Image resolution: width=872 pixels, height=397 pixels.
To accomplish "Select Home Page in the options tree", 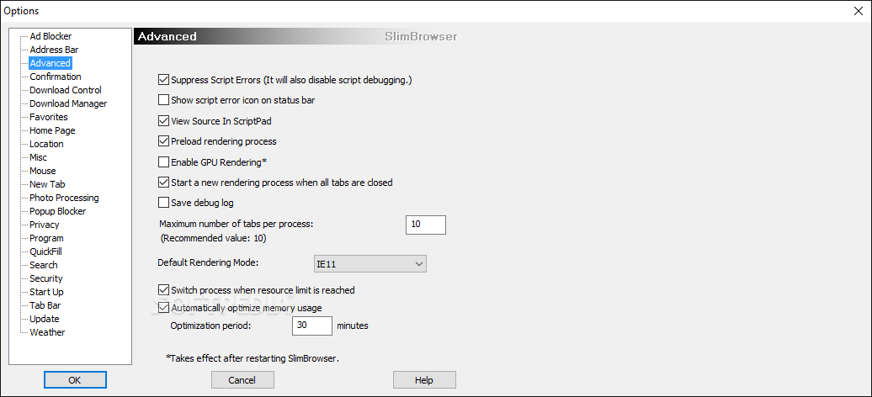I will coord(52,130).
